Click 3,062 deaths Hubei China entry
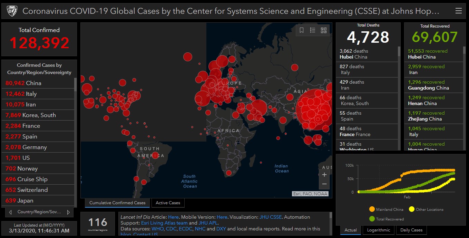Image resolution: width=469 pixels, height=238 pixels. tap(367, 54)
